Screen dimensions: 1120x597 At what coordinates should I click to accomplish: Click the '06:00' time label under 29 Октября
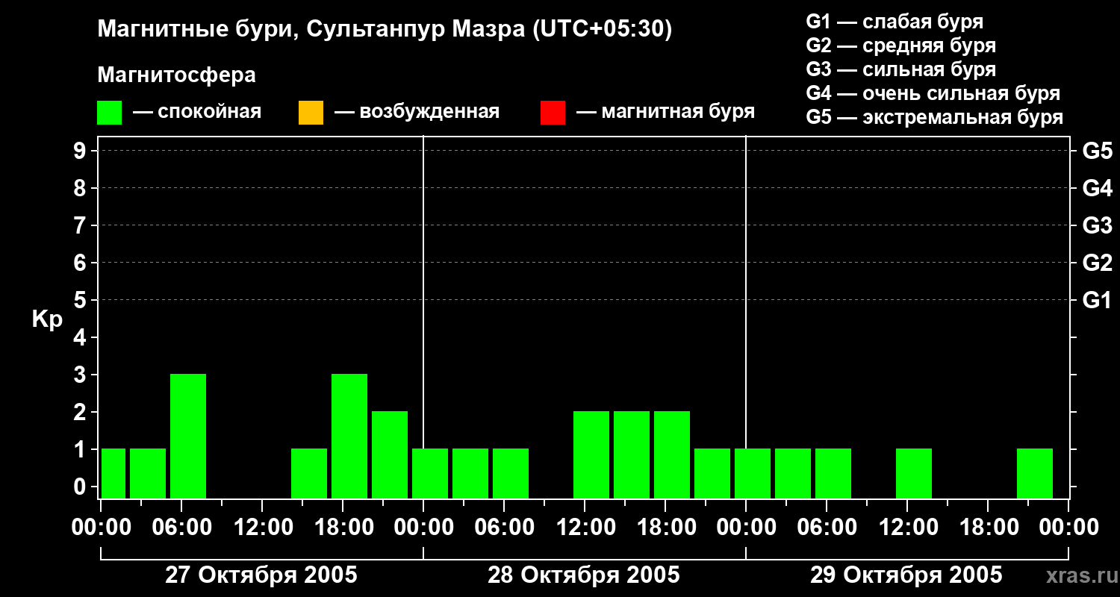(x=827, y=528)
